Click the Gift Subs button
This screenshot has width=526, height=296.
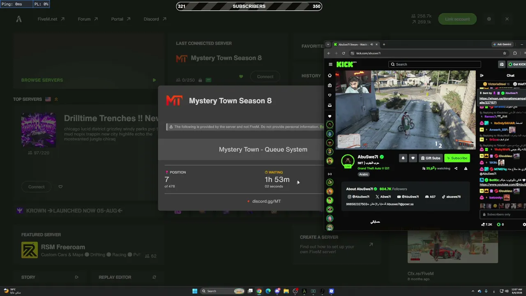[430, 158]
